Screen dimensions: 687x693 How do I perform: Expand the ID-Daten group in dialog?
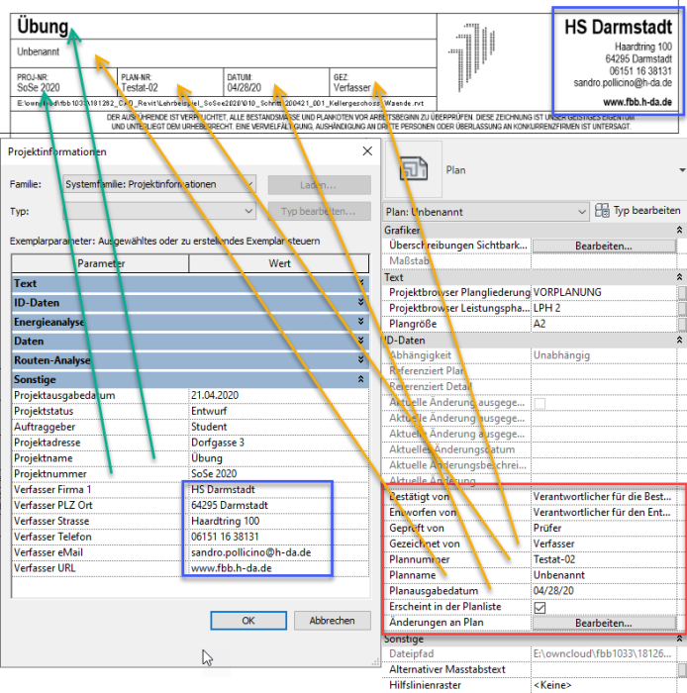(360, 303)
